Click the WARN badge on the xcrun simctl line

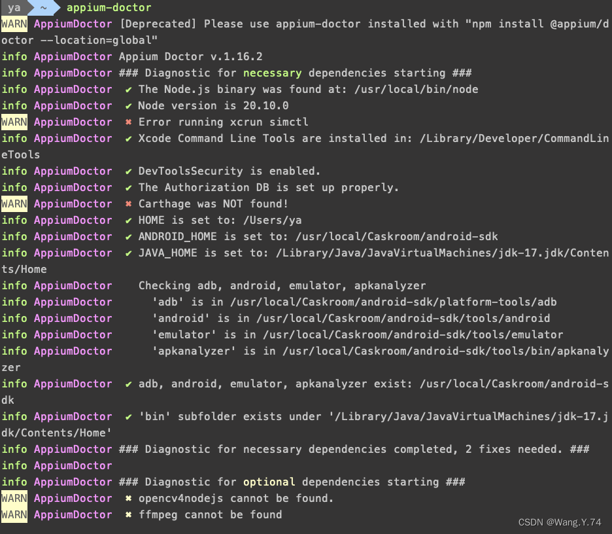click(14, 122)
